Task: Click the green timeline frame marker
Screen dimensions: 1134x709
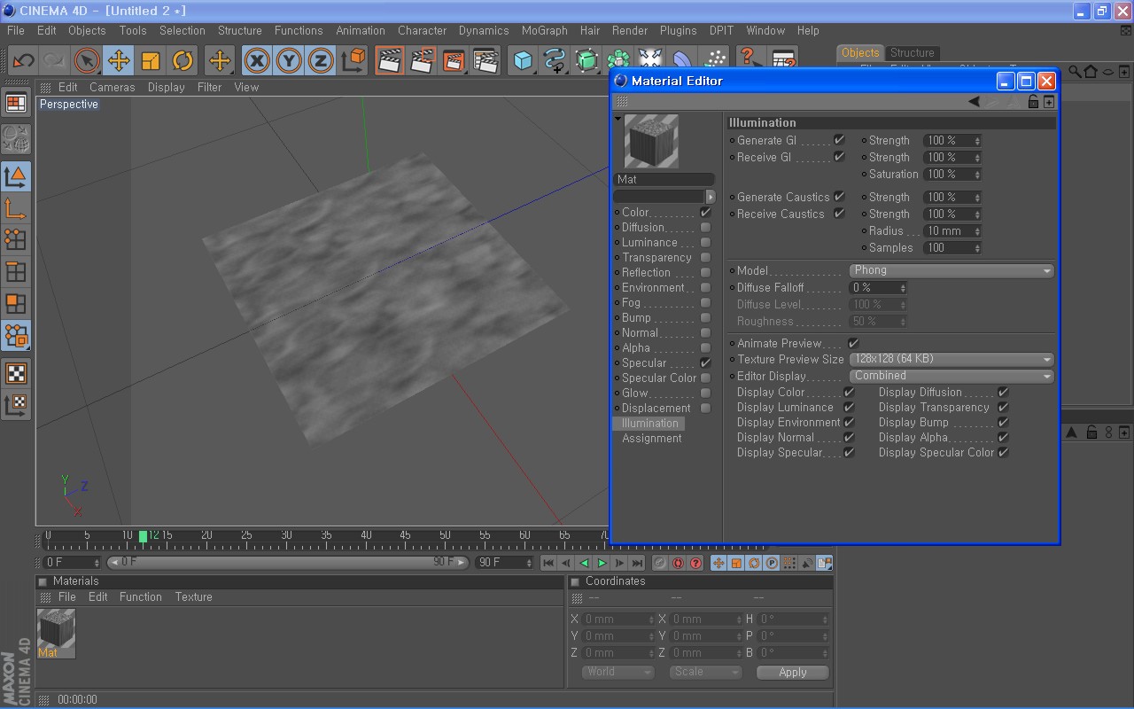Action: click(x=143, y=536)
